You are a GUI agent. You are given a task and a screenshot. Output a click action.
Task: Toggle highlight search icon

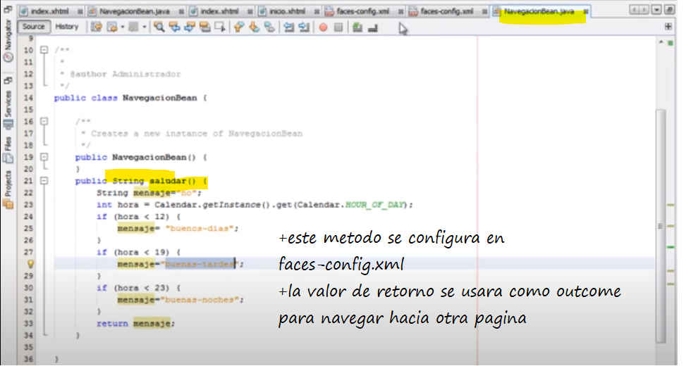point(205,27)
